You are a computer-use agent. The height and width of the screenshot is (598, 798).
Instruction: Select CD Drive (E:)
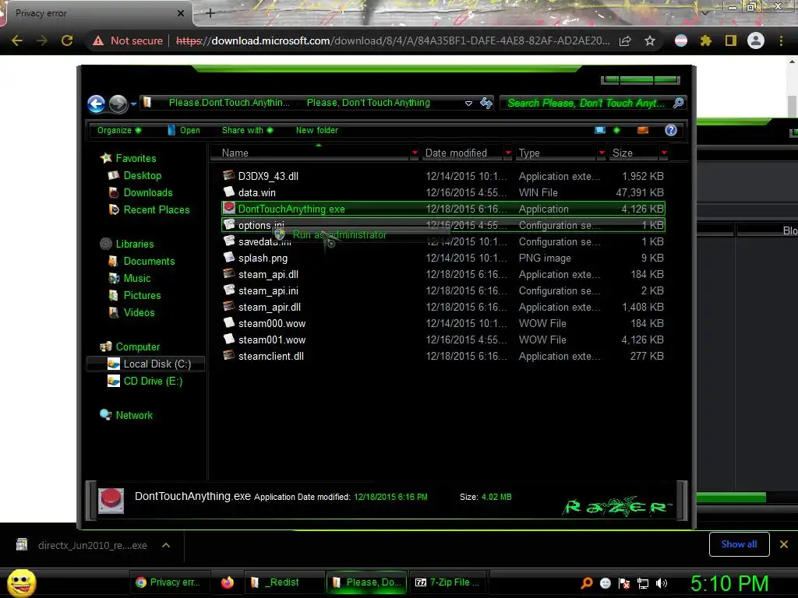(x=153, y=381)
